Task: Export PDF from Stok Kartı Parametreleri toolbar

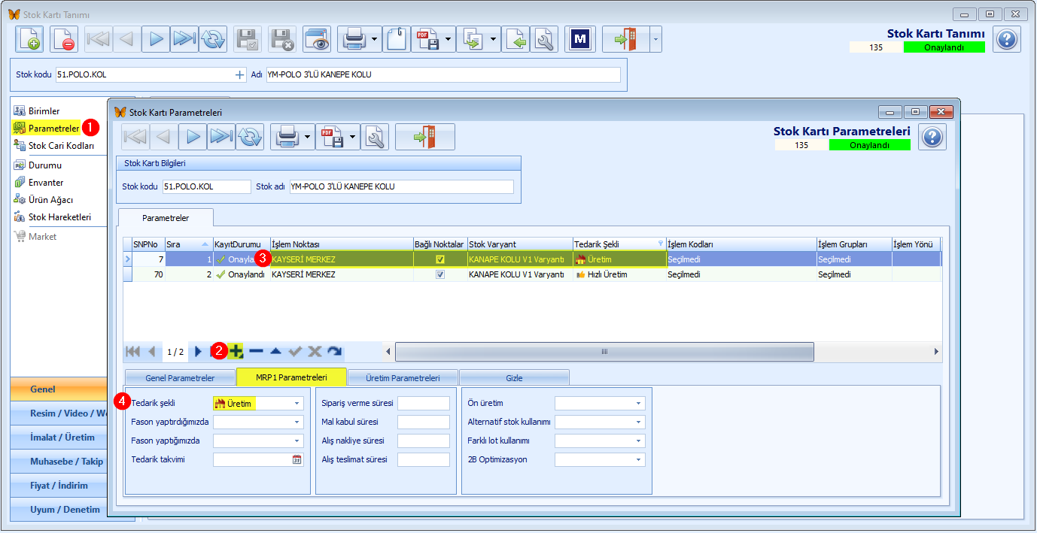Action: pos(332,137)
